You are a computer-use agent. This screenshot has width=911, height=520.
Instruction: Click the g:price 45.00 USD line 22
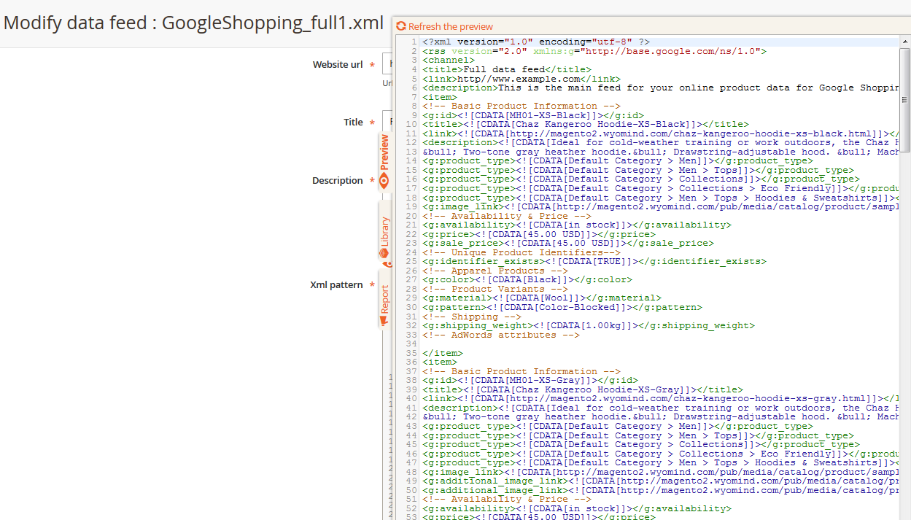tap(538, 234)
